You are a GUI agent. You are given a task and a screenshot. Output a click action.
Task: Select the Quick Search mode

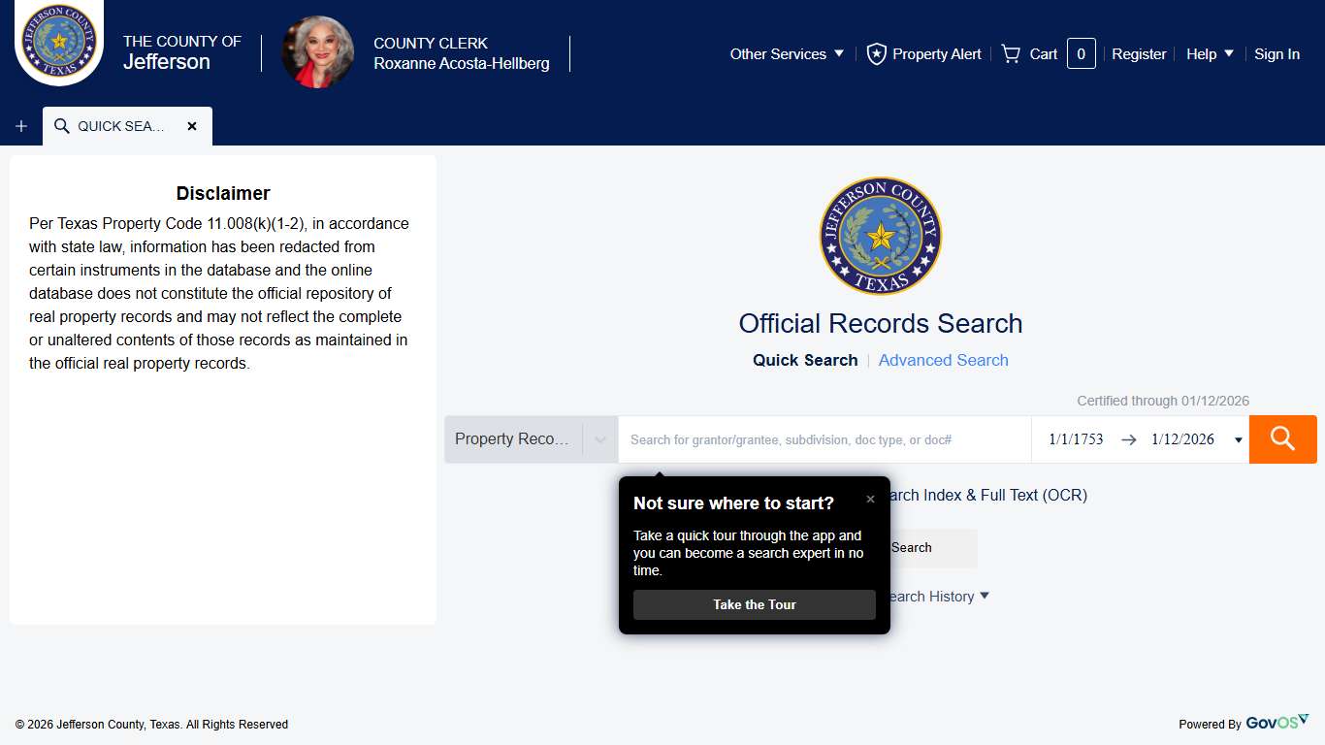(x=805, y=360)
